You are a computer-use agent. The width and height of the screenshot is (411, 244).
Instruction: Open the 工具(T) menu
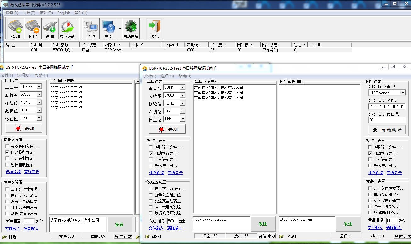pyautogui.click(x=29, y=13)
